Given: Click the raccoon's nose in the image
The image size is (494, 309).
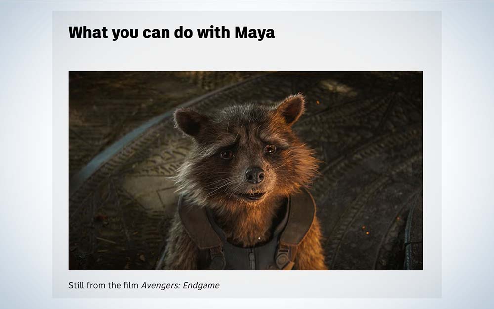Looking at the screenshot, I should tap(254, 176).
